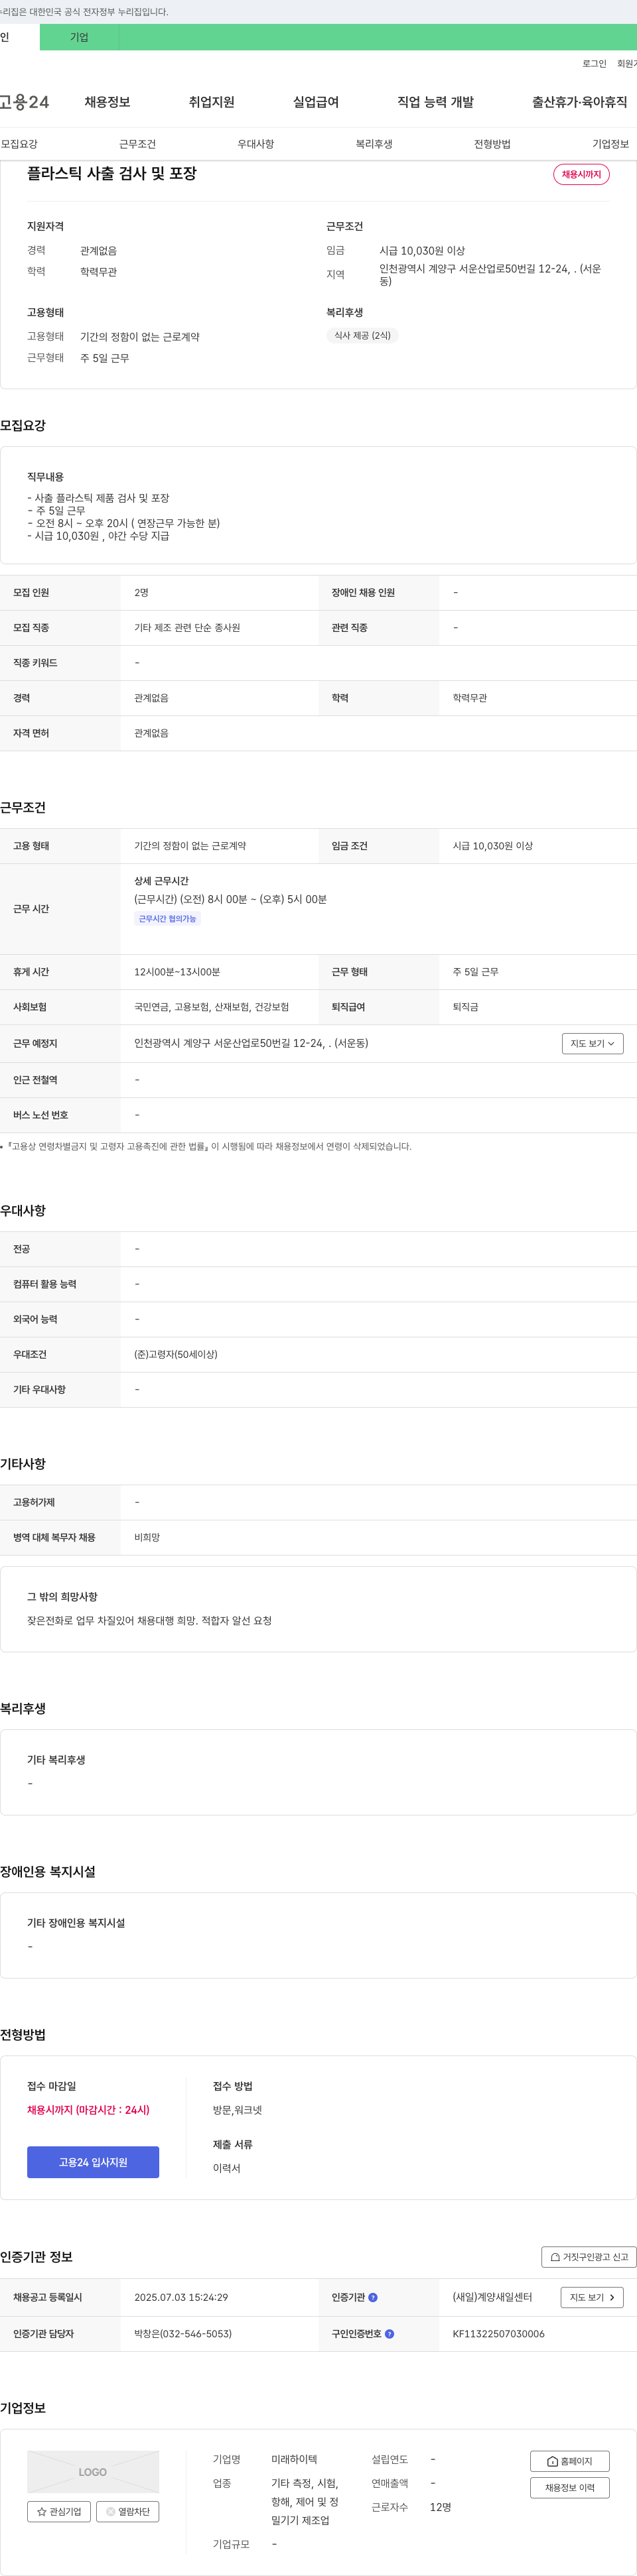637x2576 pixels.
Task: Open 인증기관 지도 보기 arrow button
Action: 592,2297
